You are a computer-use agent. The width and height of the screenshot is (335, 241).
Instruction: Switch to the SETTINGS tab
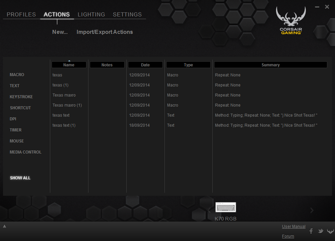pyautogui.click(x=127, y=14)
